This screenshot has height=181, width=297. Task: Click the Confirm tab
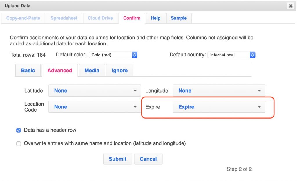(x=132, y=18)
